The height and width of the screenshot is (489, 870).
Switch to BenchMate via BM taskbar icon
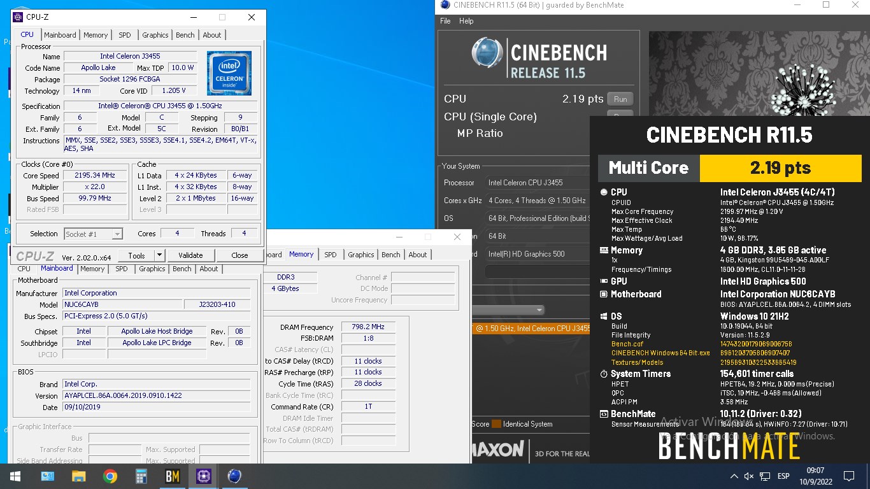click(x=172, y=476)
